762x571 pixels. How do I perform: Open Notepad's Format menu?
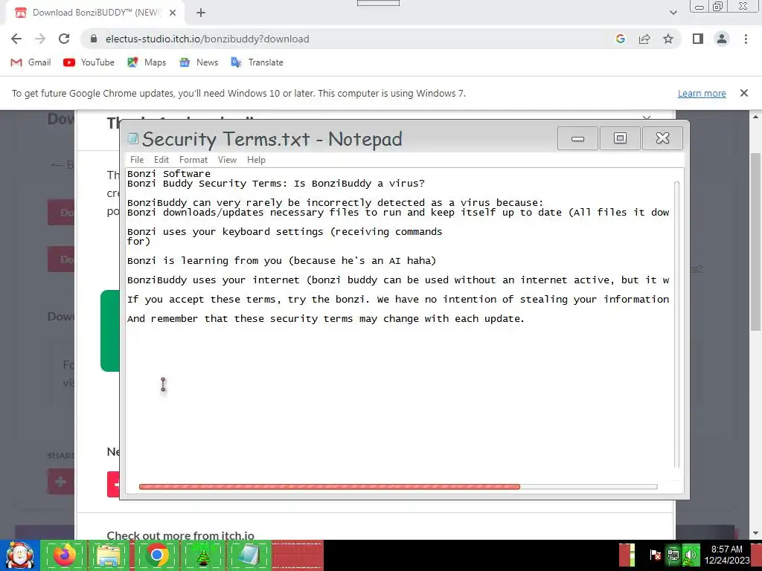(193, 160)
